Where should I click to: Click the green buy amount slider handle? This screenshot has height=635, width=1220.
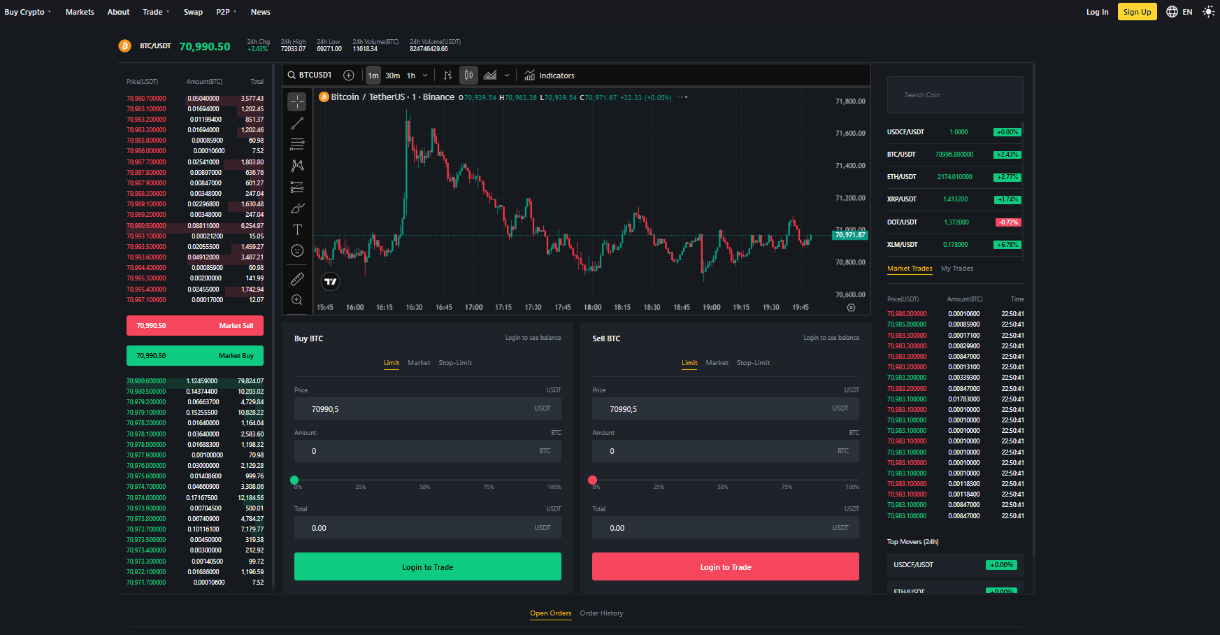coord(294,480)
